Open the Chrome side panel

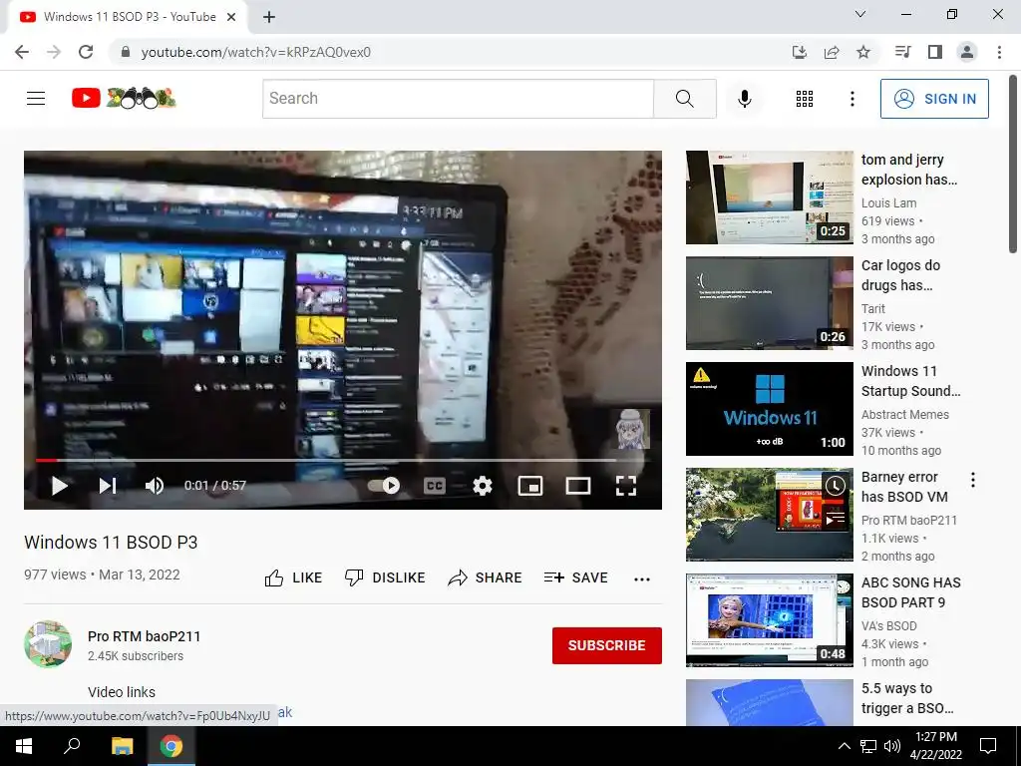[935, 52]
